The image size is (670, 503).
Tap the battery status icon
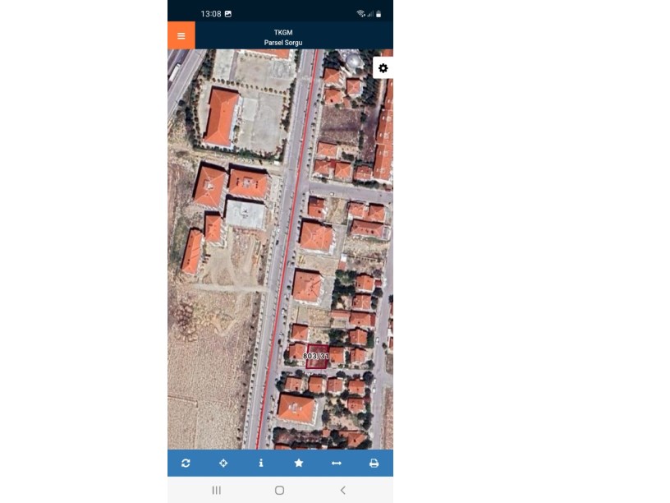(379, 14)
